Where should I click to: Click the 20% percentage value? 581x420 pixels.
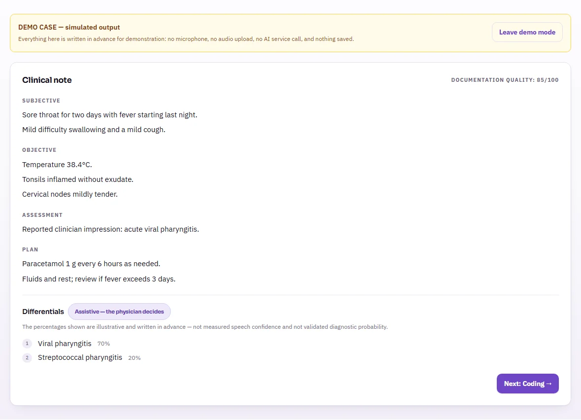click(x=134, y=358)
